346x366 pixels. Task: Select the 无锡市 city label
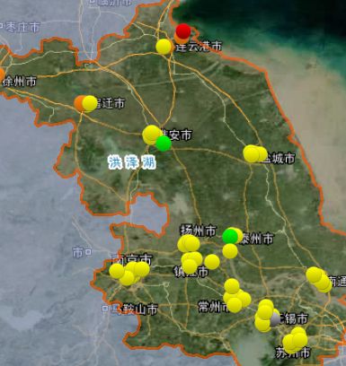click(293, 319)
